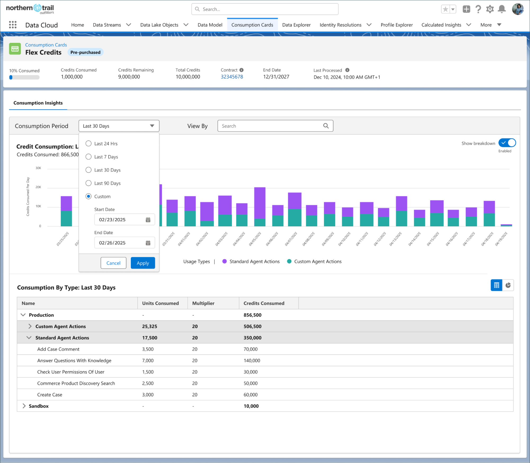
Task: Switch to pie chart view of consumption
Action: coord(508,285)
